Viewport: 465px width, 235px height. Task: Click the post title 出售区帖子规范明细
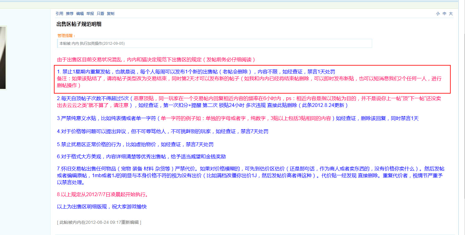coord(79,24)
